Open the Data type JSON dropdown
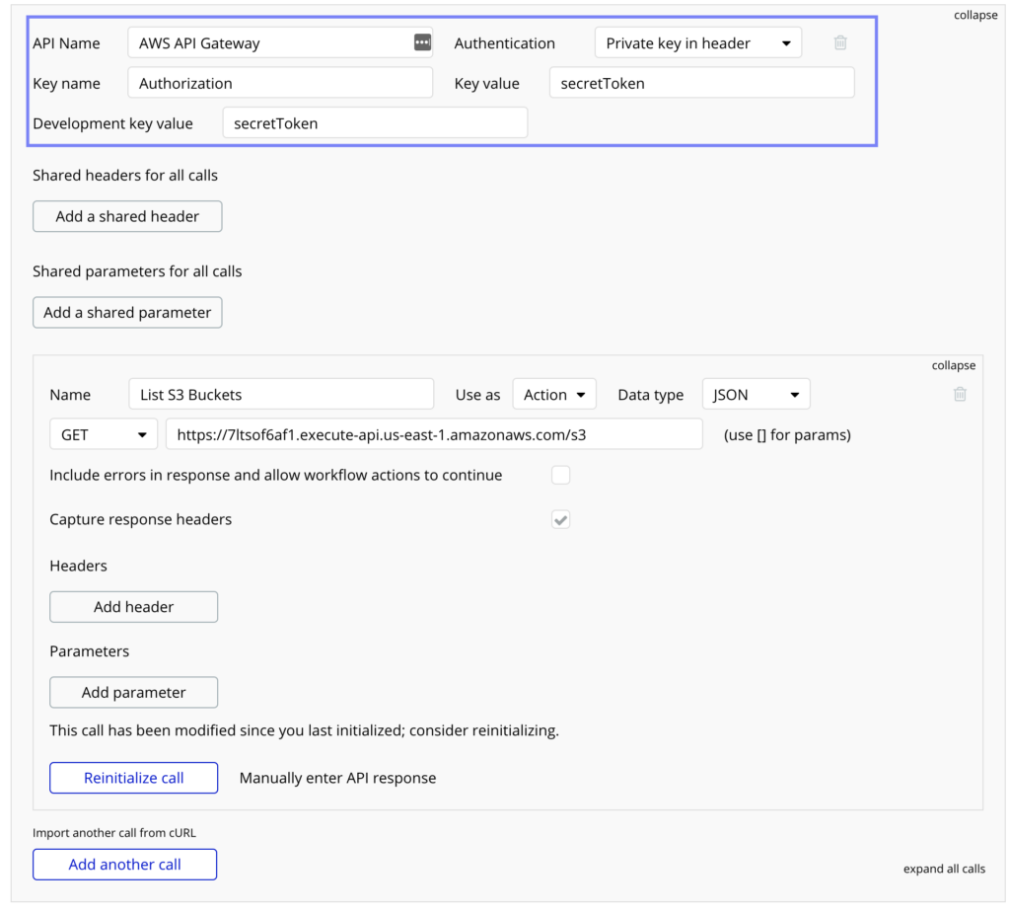Screen dimensions: 1010x914 (x=756, y=395)
